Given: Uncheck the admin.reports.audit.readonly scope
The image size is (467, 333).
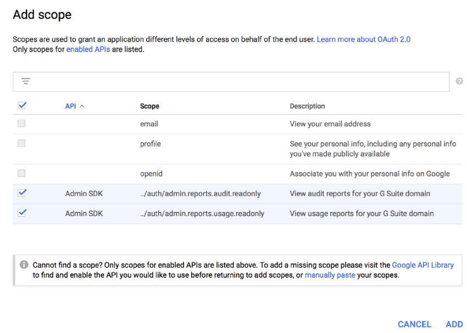Looking at the screenshot, I should click(22, 193).
